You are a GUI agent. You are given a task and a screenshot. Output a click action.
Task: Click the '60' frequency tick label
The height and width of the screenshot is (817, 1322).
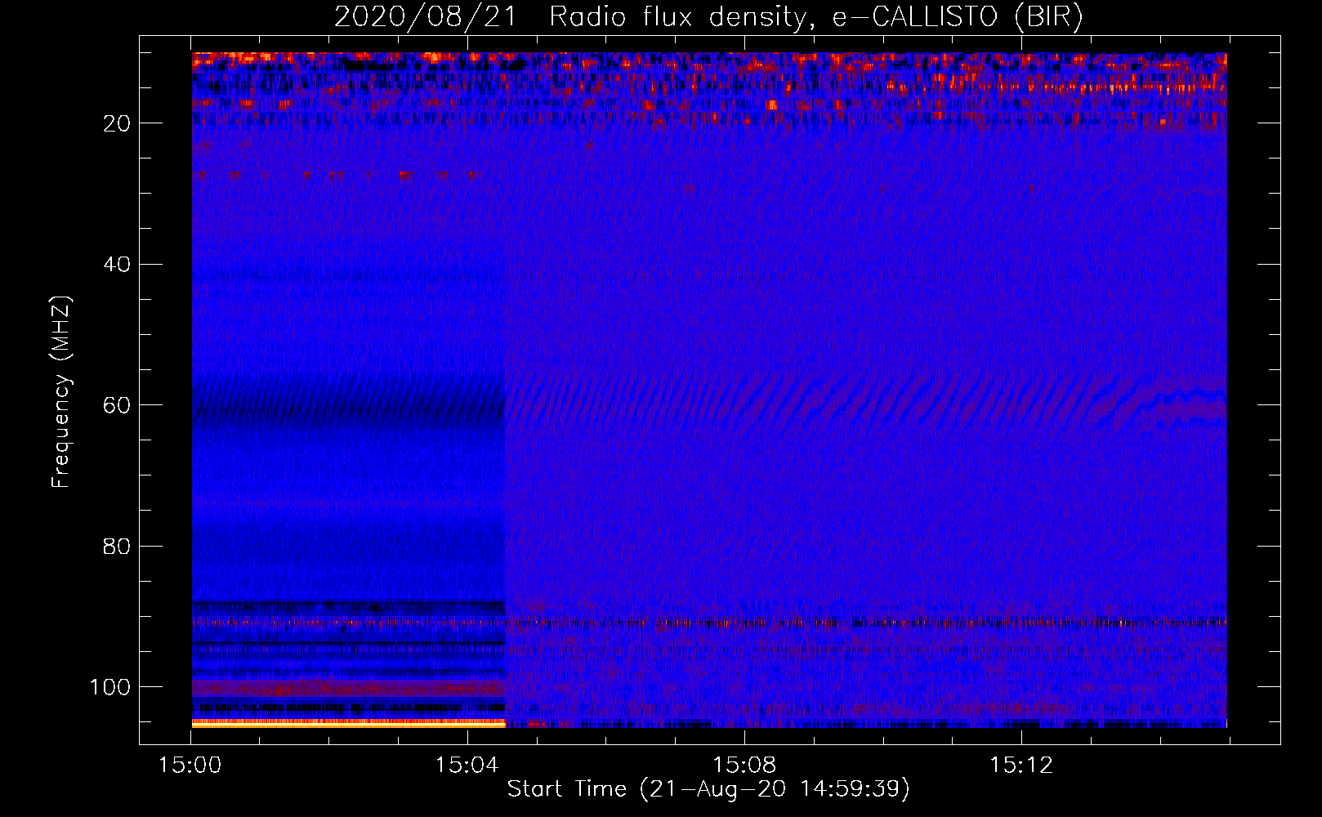[x=118, y=405]
